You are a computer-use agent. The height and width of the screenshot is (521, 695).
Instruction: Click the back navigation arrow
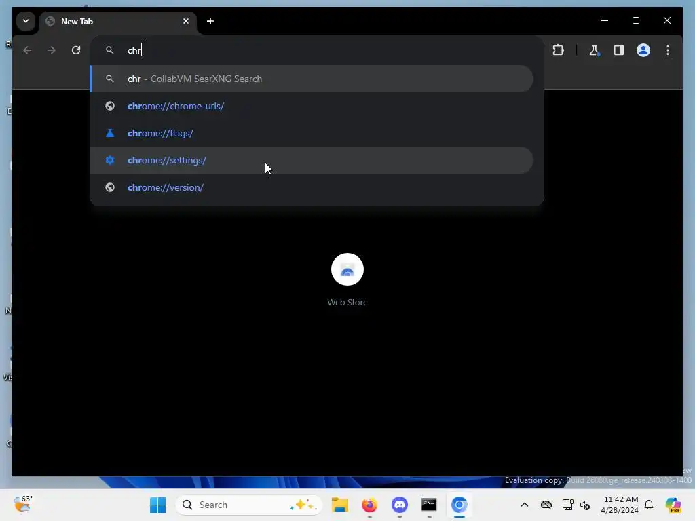27,50
